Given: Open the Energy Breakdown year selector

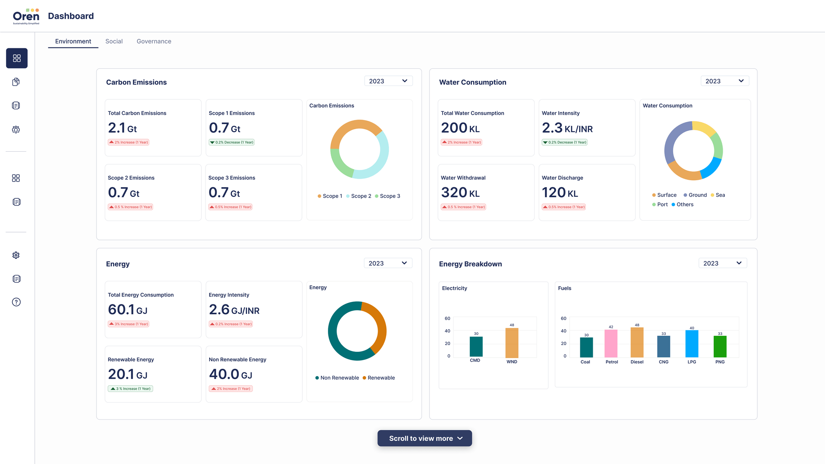Looking at the screenshot, I should click(x=723, y=263).
